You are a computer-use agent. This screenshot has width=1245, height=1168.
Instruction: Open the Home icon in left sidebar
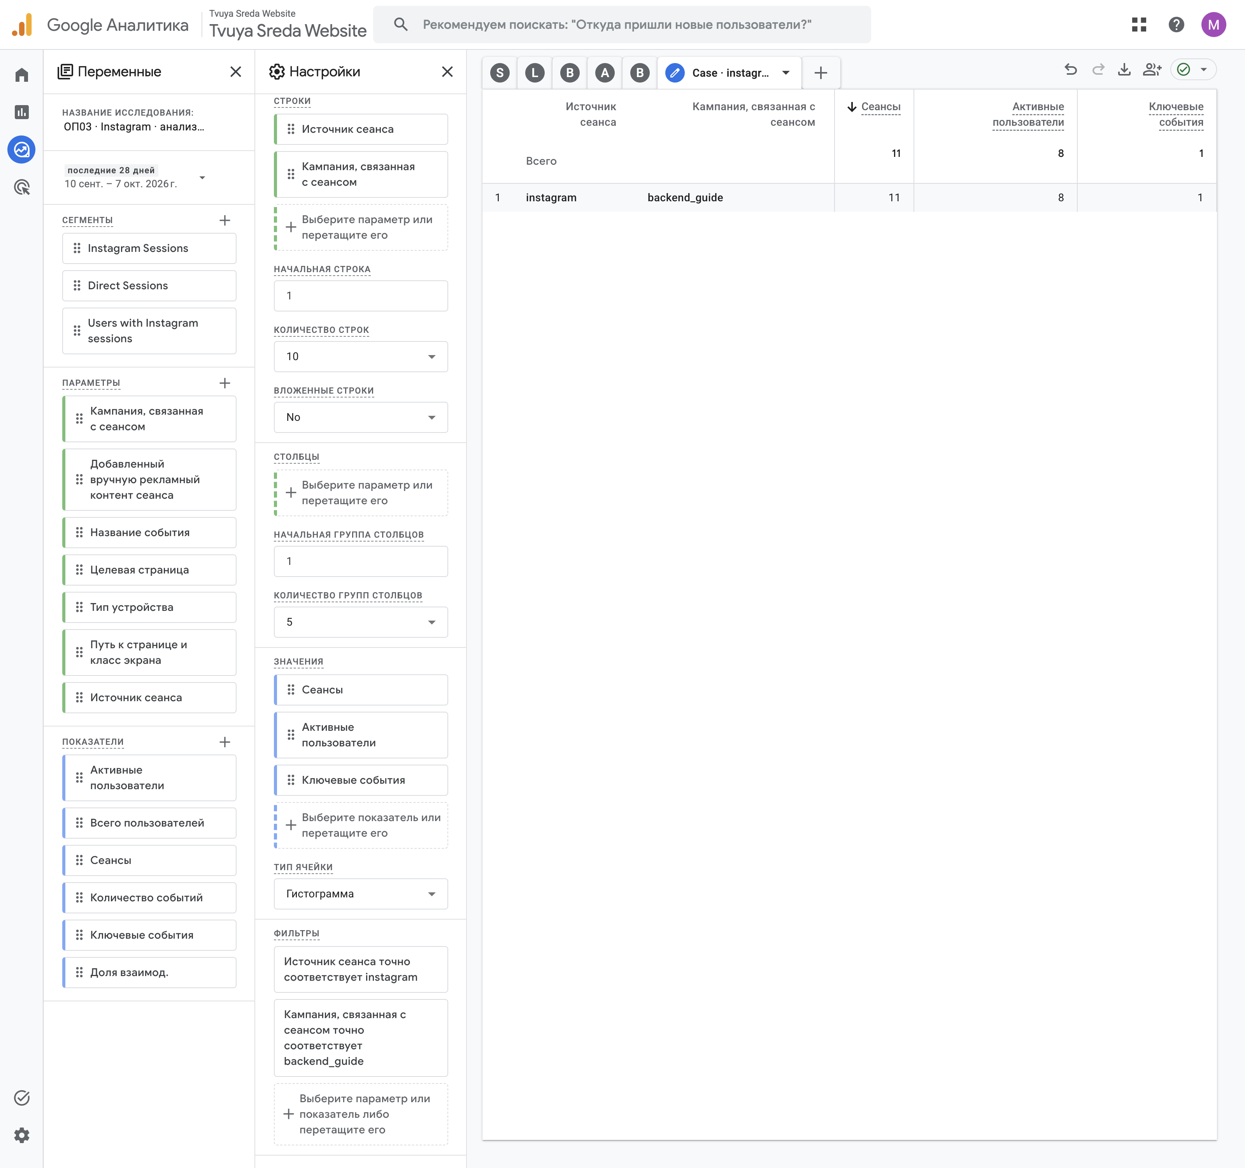[x=22, y=75]
